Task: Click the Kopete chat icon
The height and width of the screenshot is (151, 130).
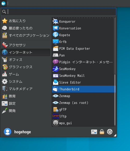Action: click(55, 35)
